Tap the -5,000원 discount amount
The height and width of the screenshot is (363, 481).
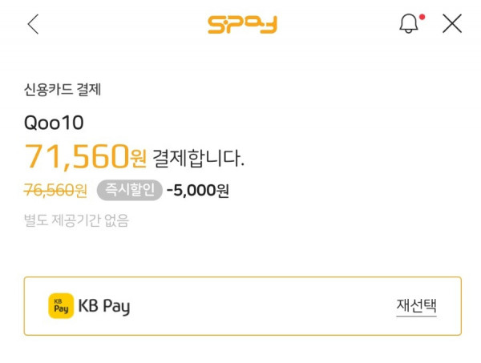point(198,191)
